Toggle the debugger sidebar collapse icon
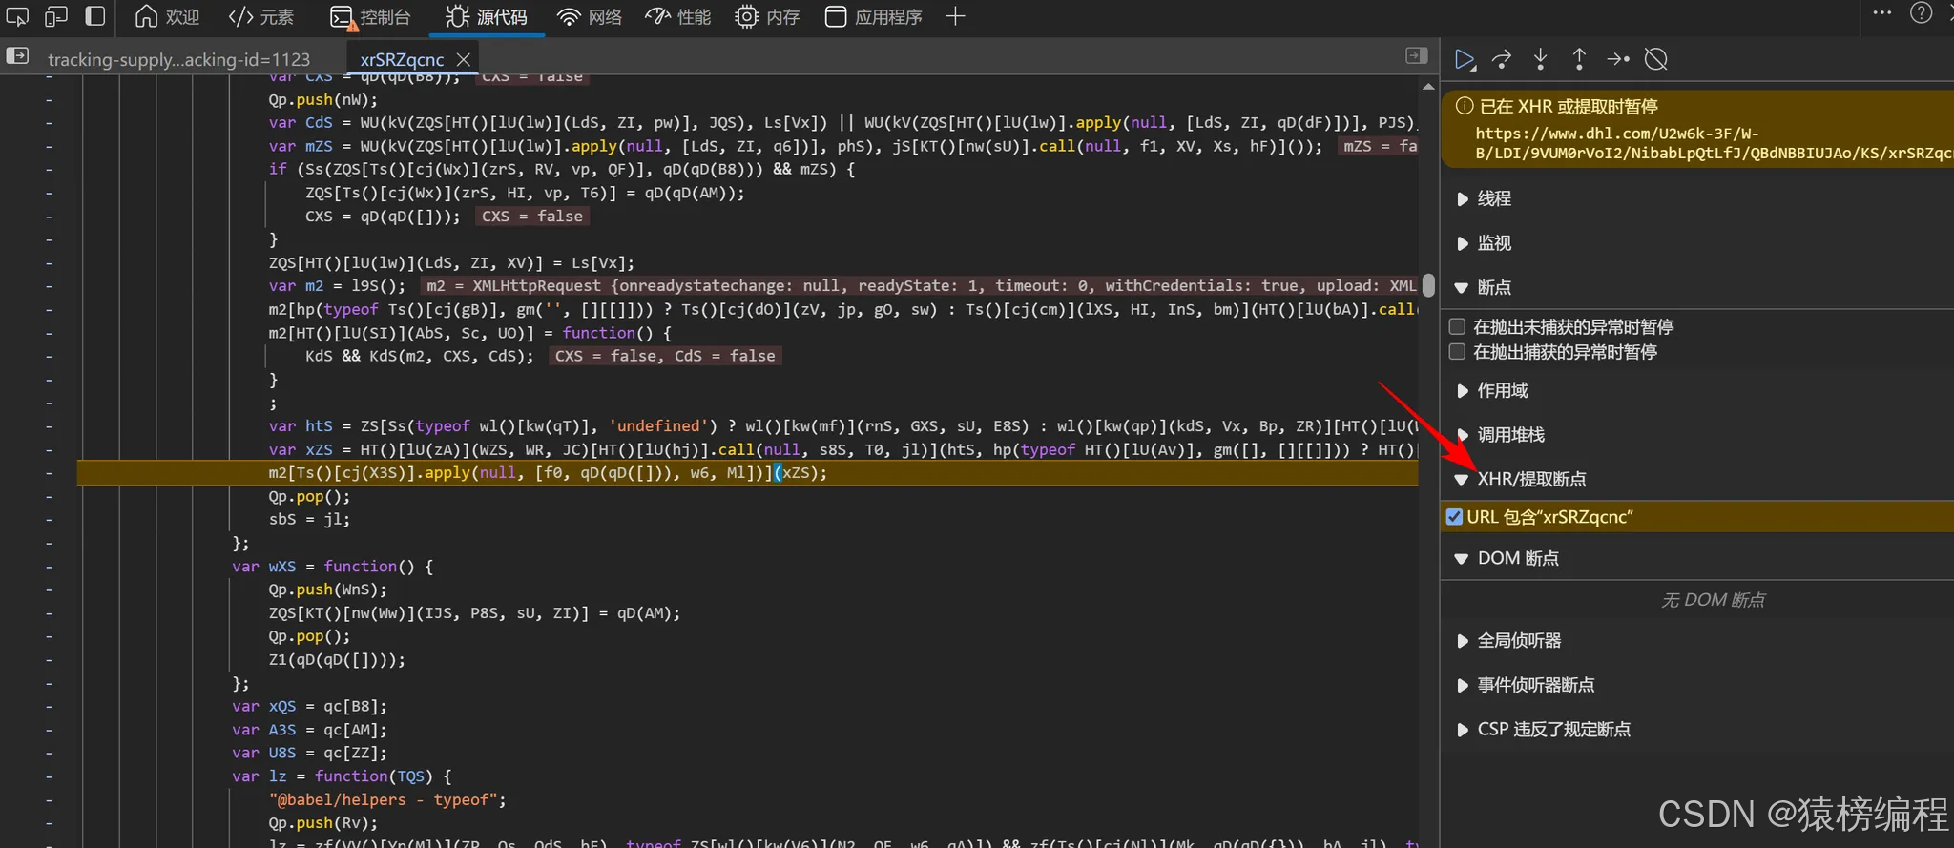The height and width of the screenshot is (848, 1954). [x=1417, y=56]
